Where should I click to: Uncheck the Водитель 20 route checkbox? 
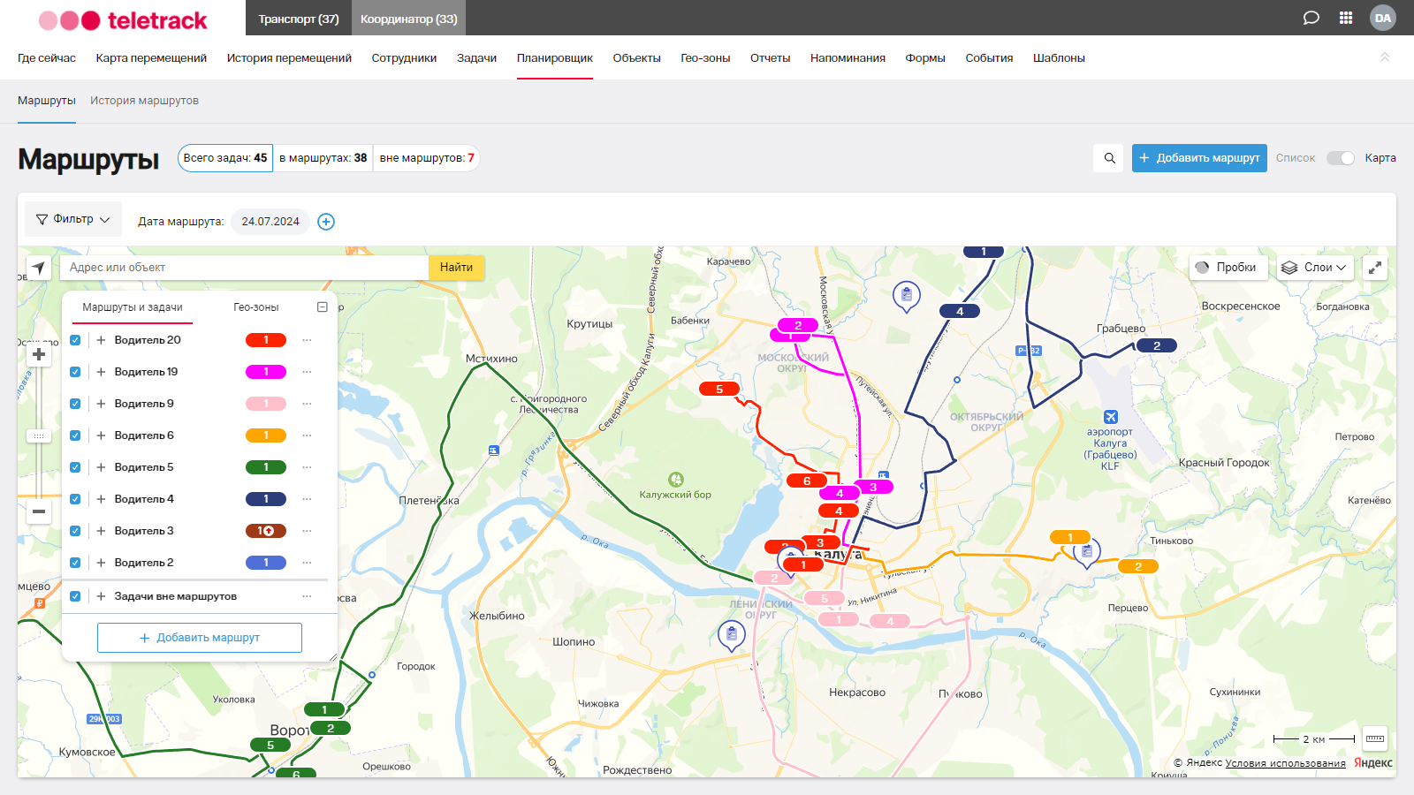click(75, 340)
